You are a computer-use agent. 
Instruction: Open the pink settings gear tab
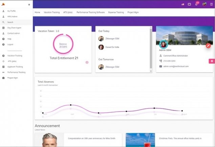pos(212,61)
